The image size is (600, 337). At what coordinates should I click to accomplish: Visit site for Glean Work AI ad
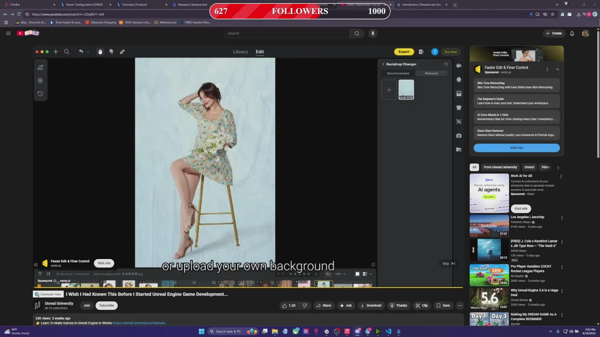521,208
